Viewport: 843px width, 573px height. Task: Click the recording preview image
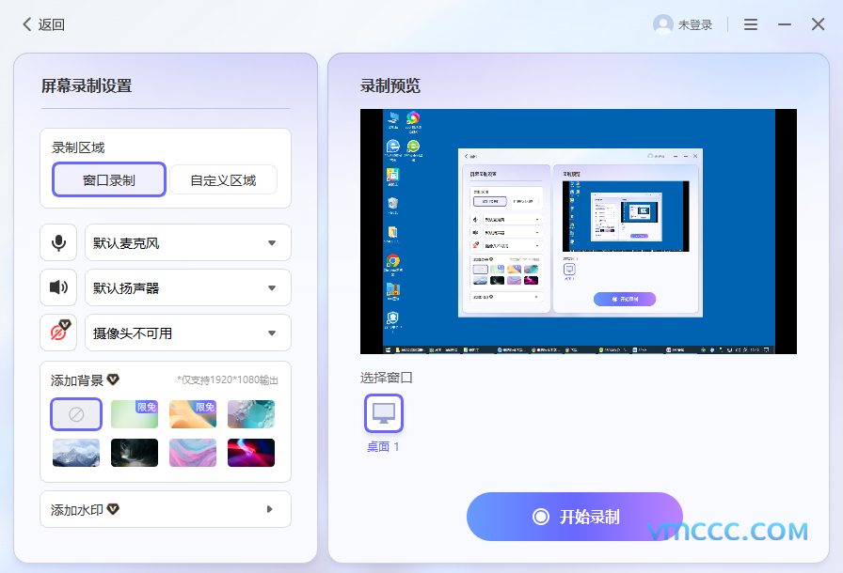pyautogui.click(x=578, y=231)
